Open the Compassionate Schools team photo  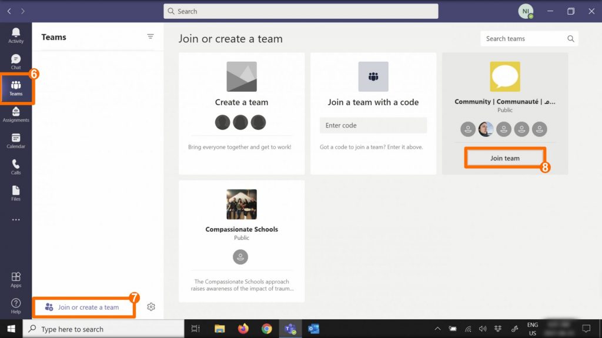click(242, 205)
